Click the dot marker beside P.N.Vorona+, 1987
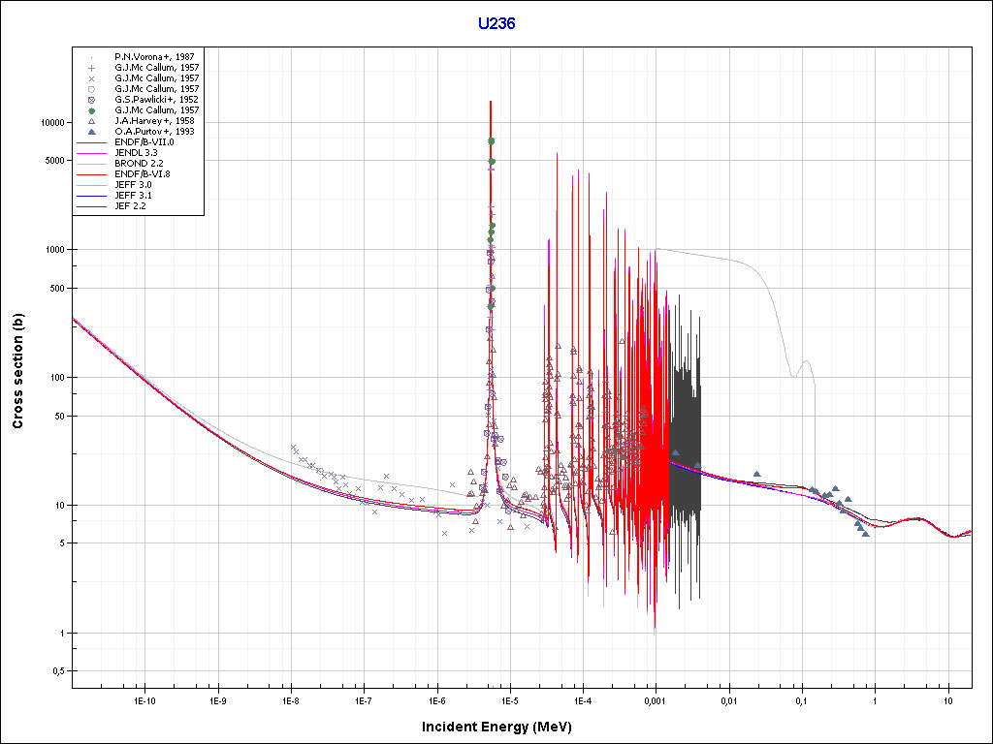Image resolution: width=993 pixels, height=744 pixels. tap(90, 57)
